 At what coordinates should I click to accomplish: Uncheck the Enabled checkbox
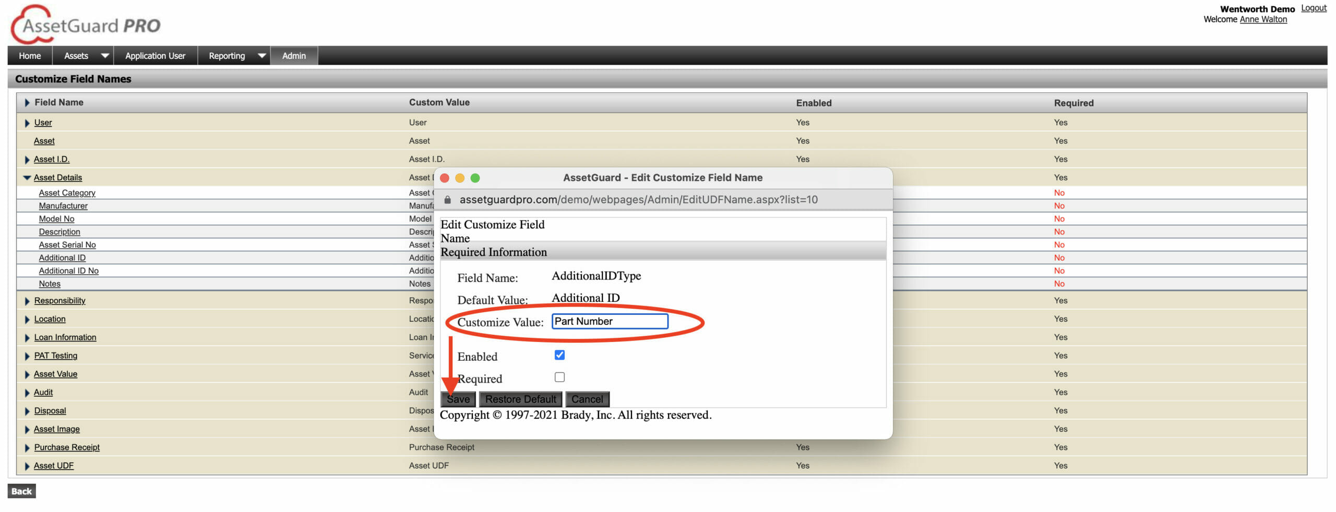(x=559, y=355)
